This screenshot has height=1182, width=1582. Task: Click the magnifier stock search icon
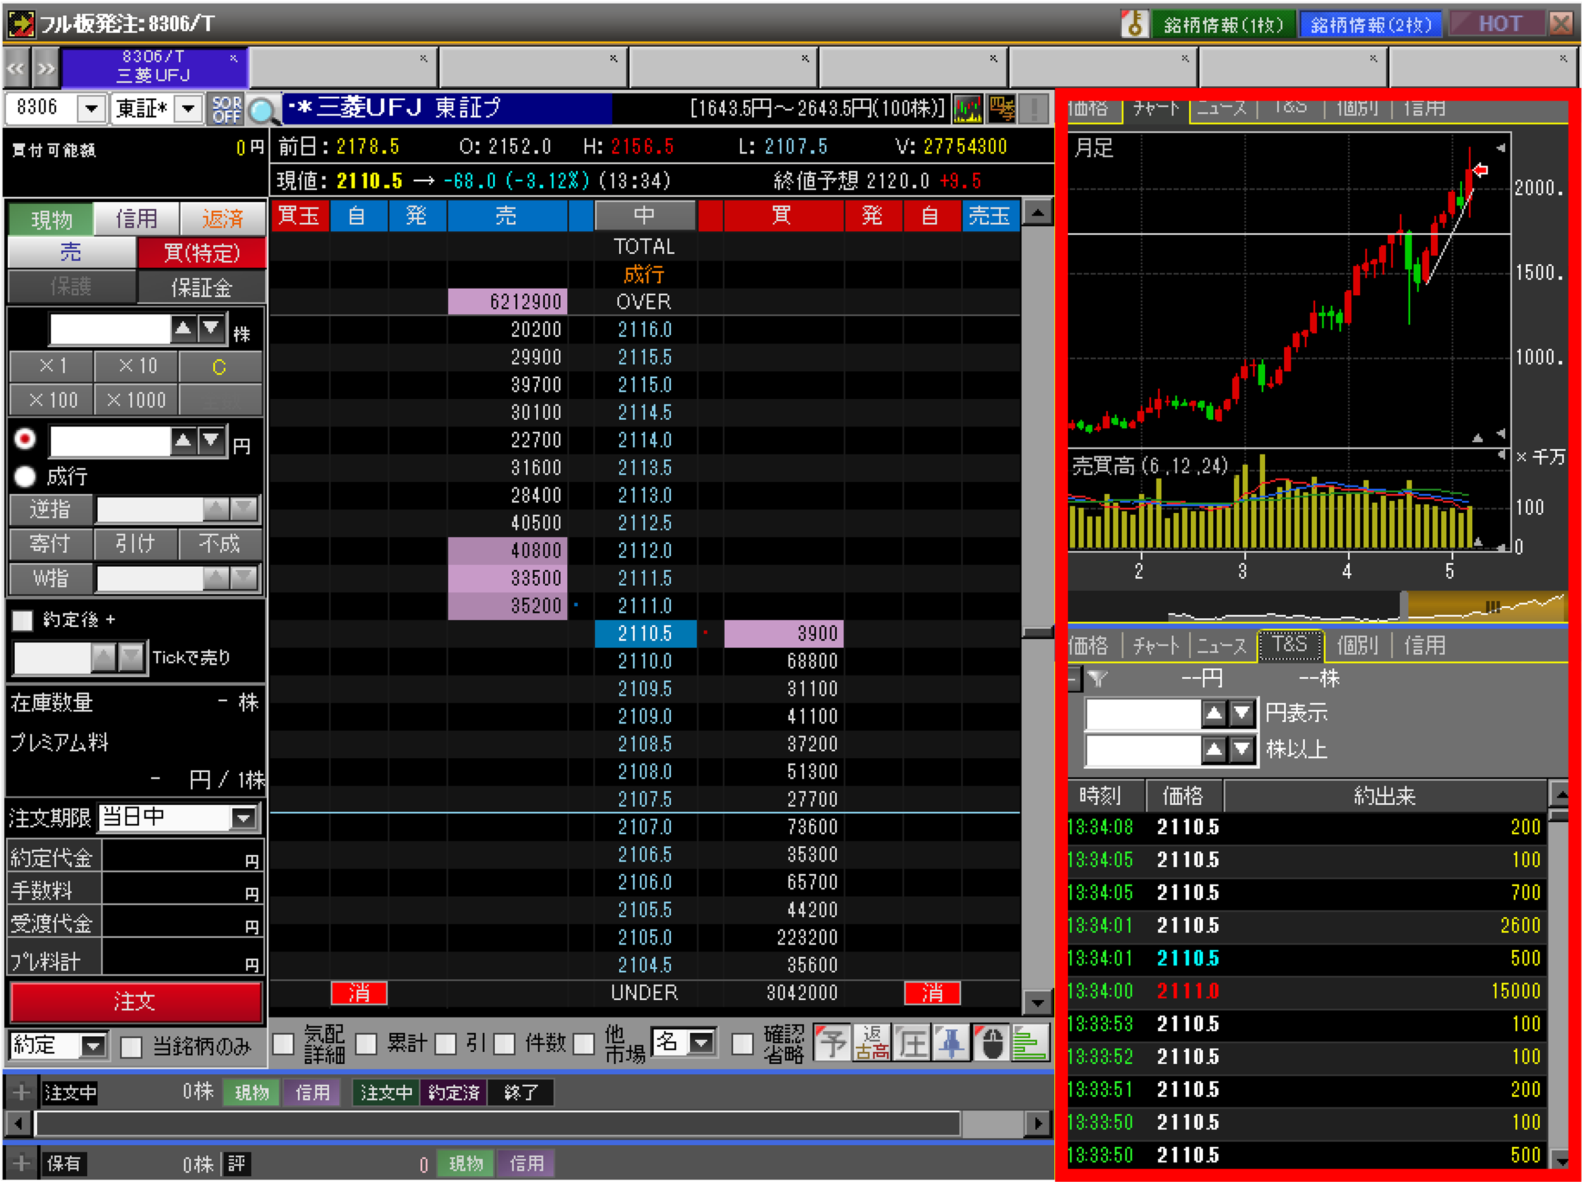263,109
